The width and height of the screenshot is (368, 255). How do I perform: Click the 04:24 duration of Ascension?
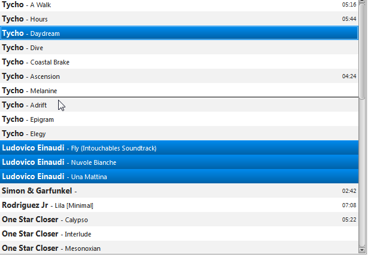point(349,76)
